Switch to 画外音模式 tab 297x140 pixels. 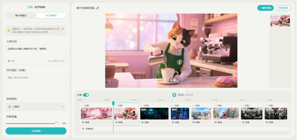click(21, 15)
